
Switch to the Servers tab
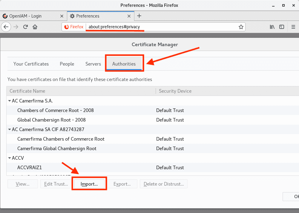point(93,64)
